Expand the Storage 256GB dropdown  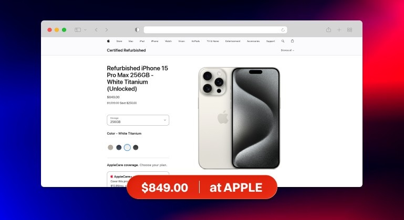pos(138,120)
